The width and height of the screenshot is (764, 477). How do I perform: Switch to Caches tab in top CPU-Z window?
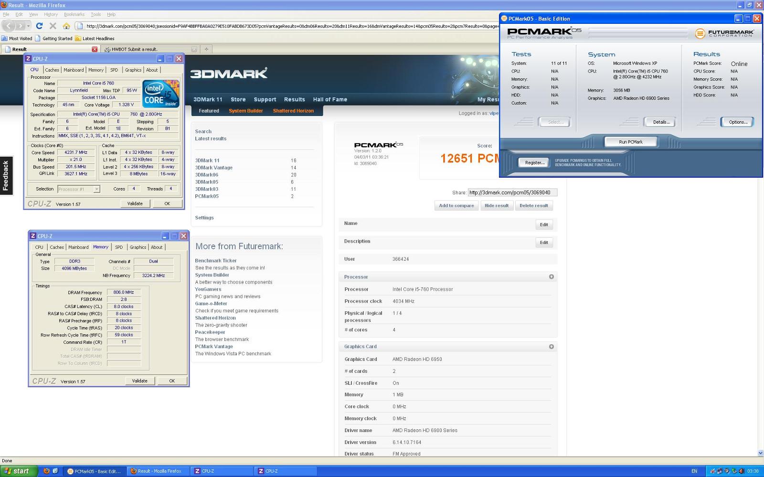point(52,70)
